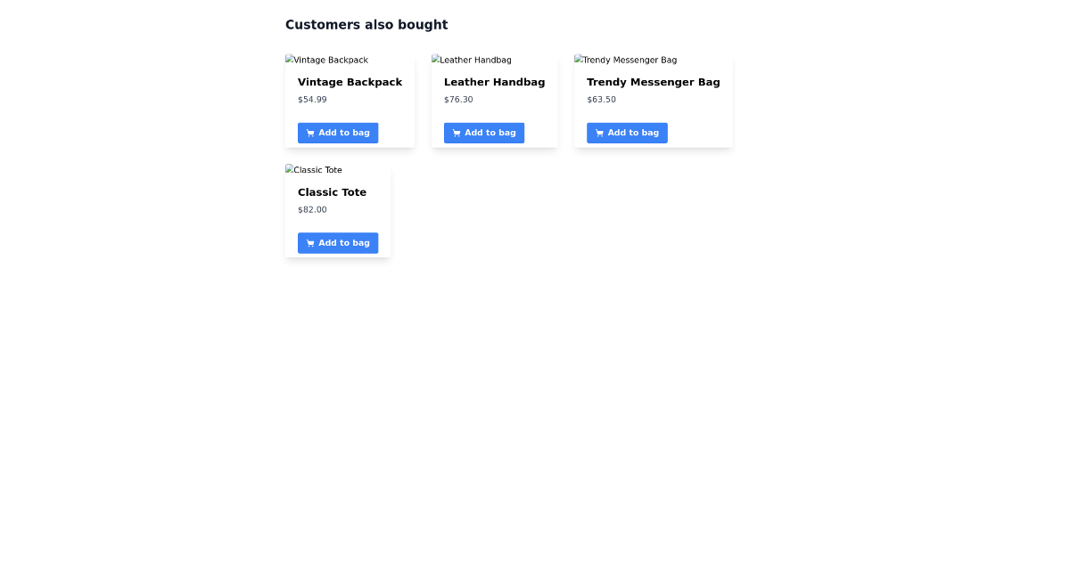The height and width of the screenshot is (561, 1070).
Task: Click the cart icon on Classic Tote's button
Action: pyautogui.click(x=309, y=242)
